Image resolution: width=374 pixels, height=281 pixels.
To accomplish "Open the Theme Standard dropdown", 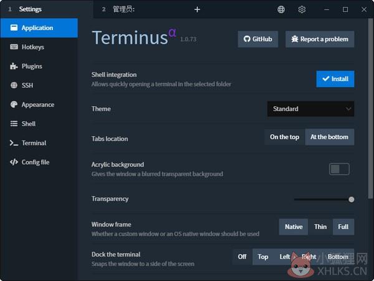I will [x=310, y=109].
